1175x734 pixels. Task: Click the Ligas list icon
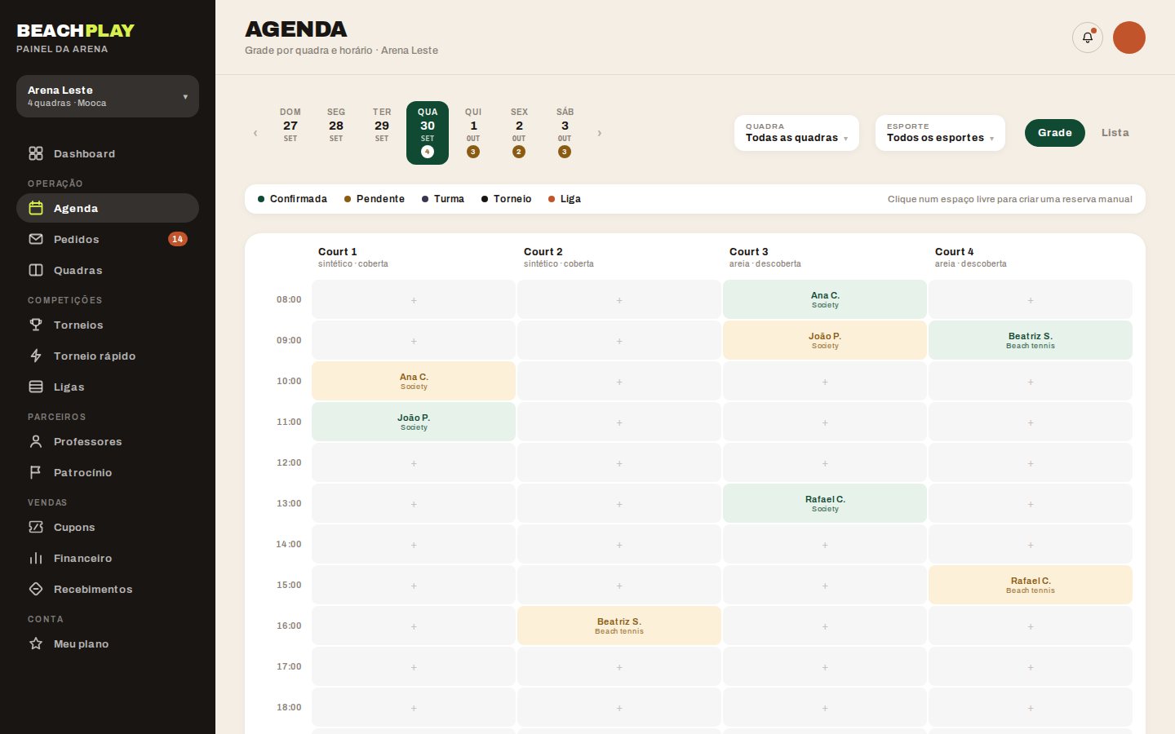click(36, 387)
